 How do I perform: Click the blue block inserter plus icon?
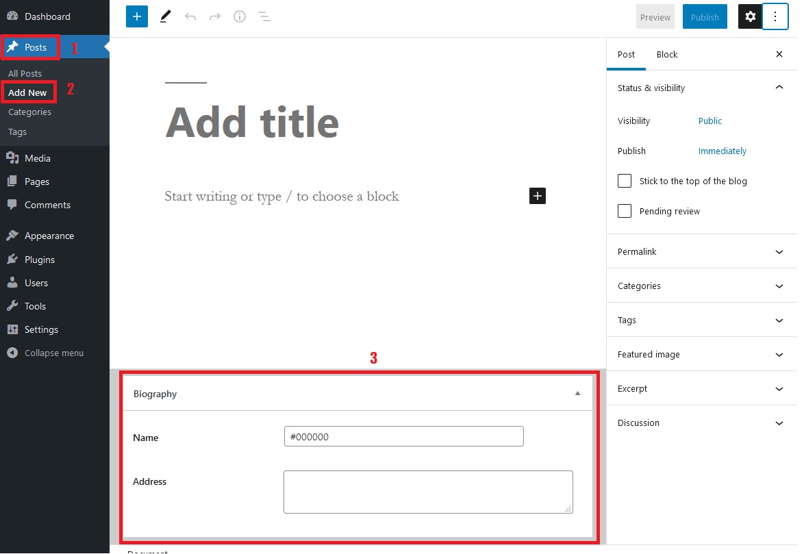pyautogui.click(x=137, y=17)
